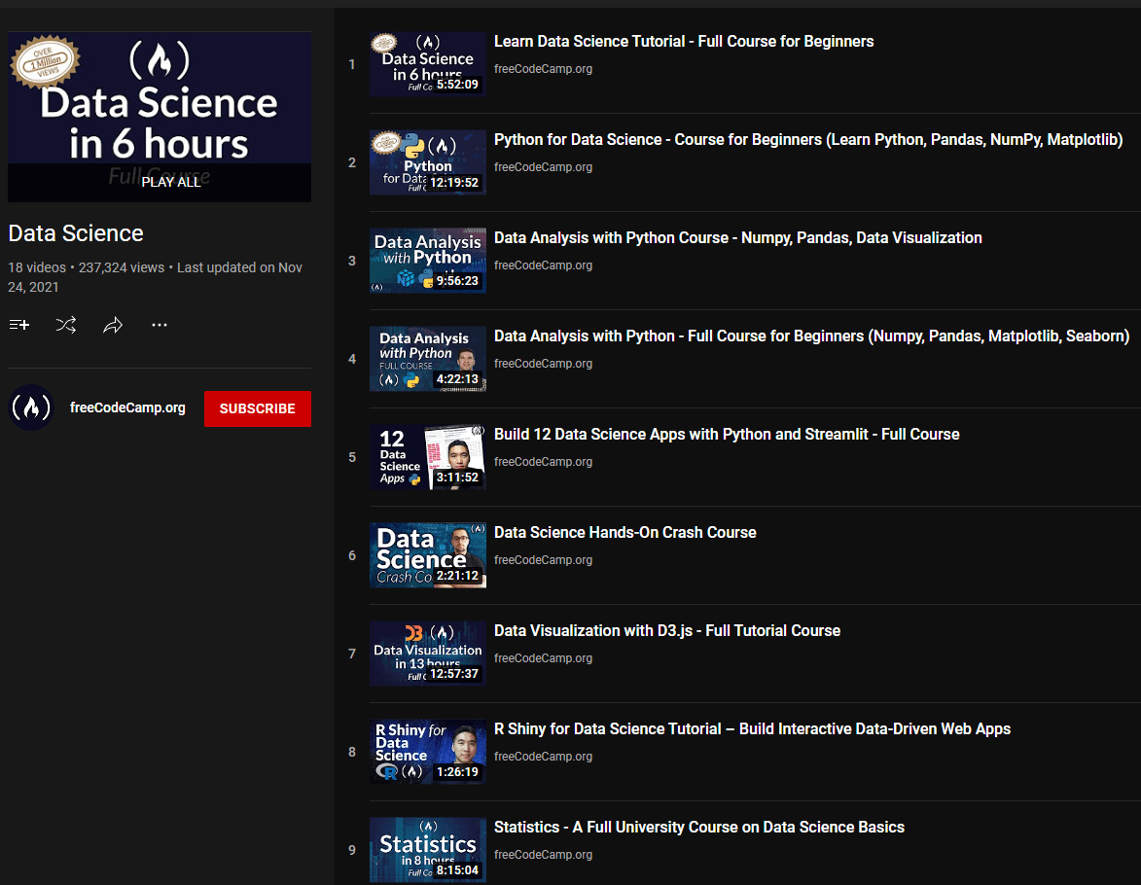Viewport: 1141px width, 885px height.
Task: Click thumbnail with 5:52:09 duration
Action: (x=428, y=64)
